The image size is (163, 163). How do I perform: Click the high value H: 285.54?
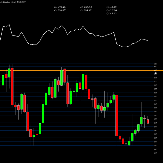[86, 7]
